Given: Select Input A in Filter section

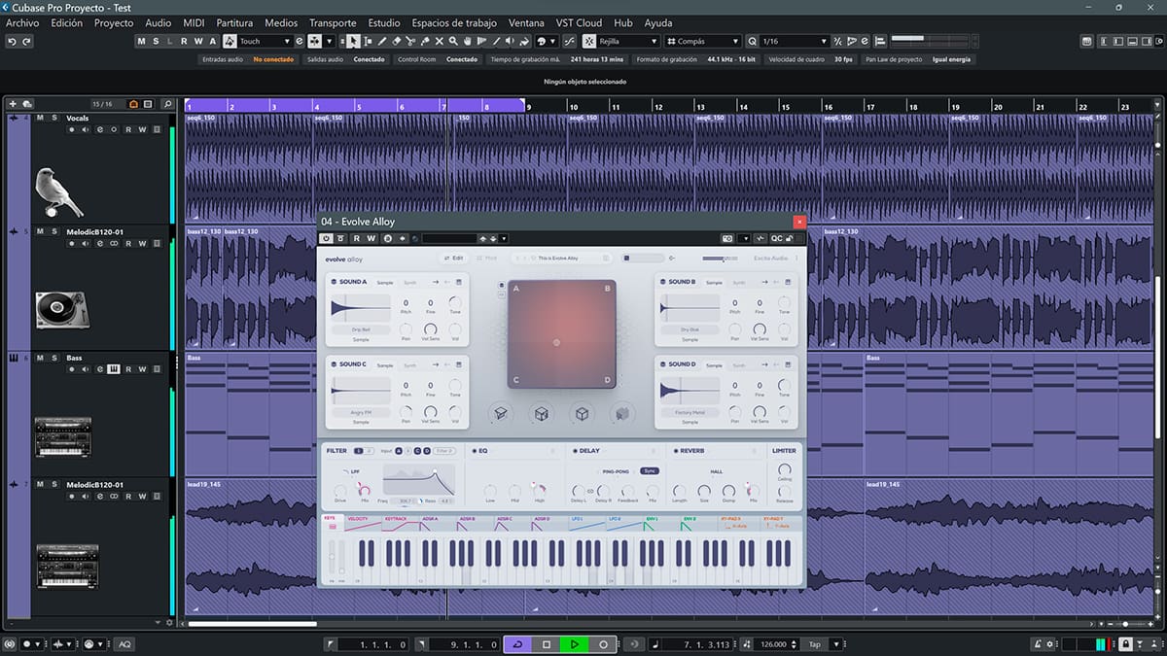Looking at the screenshot, I should pos(398,451).
